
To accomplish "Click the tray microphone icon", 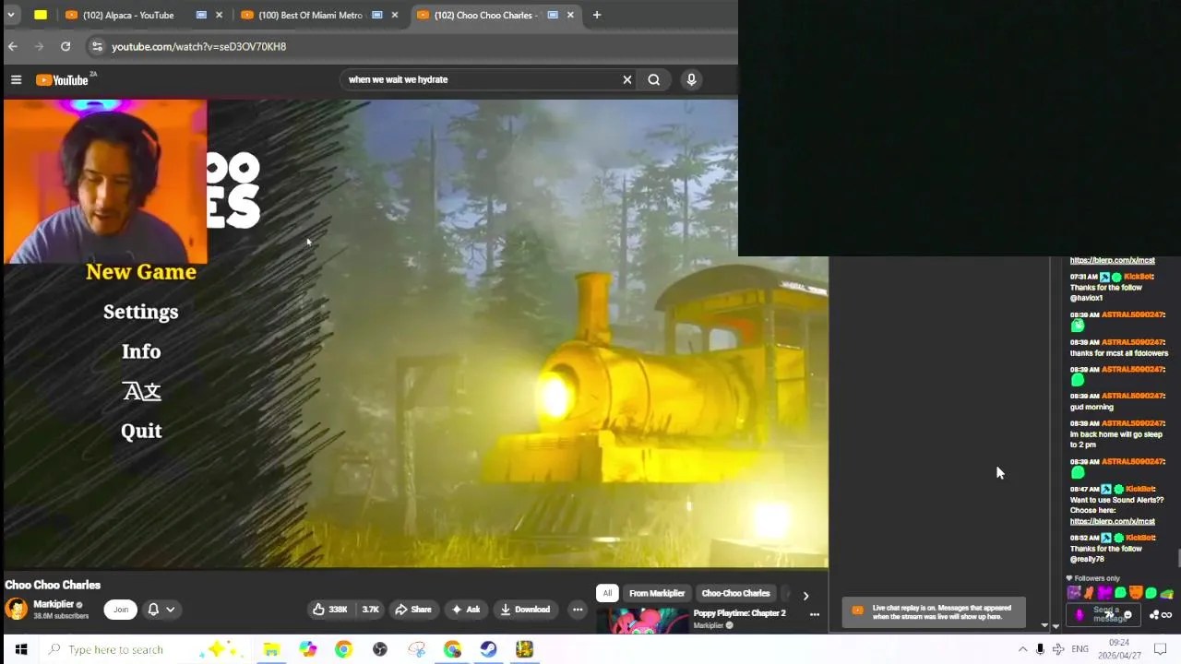I will pyautogui.click(x=1040, y=649).
